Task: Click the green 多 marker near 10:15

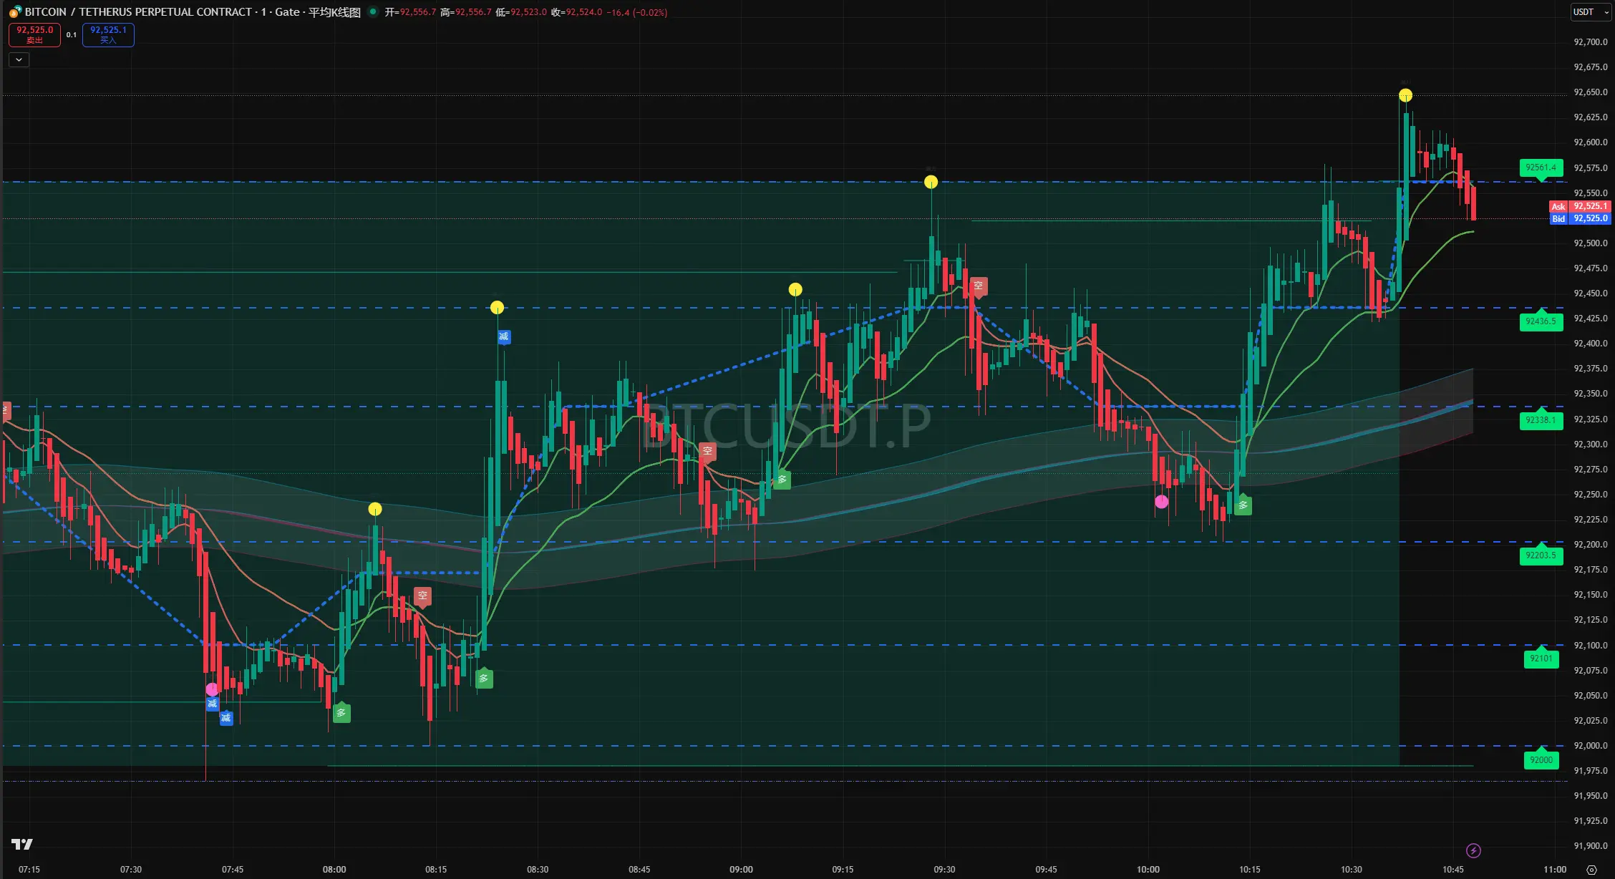Action: coord(1243,505)
